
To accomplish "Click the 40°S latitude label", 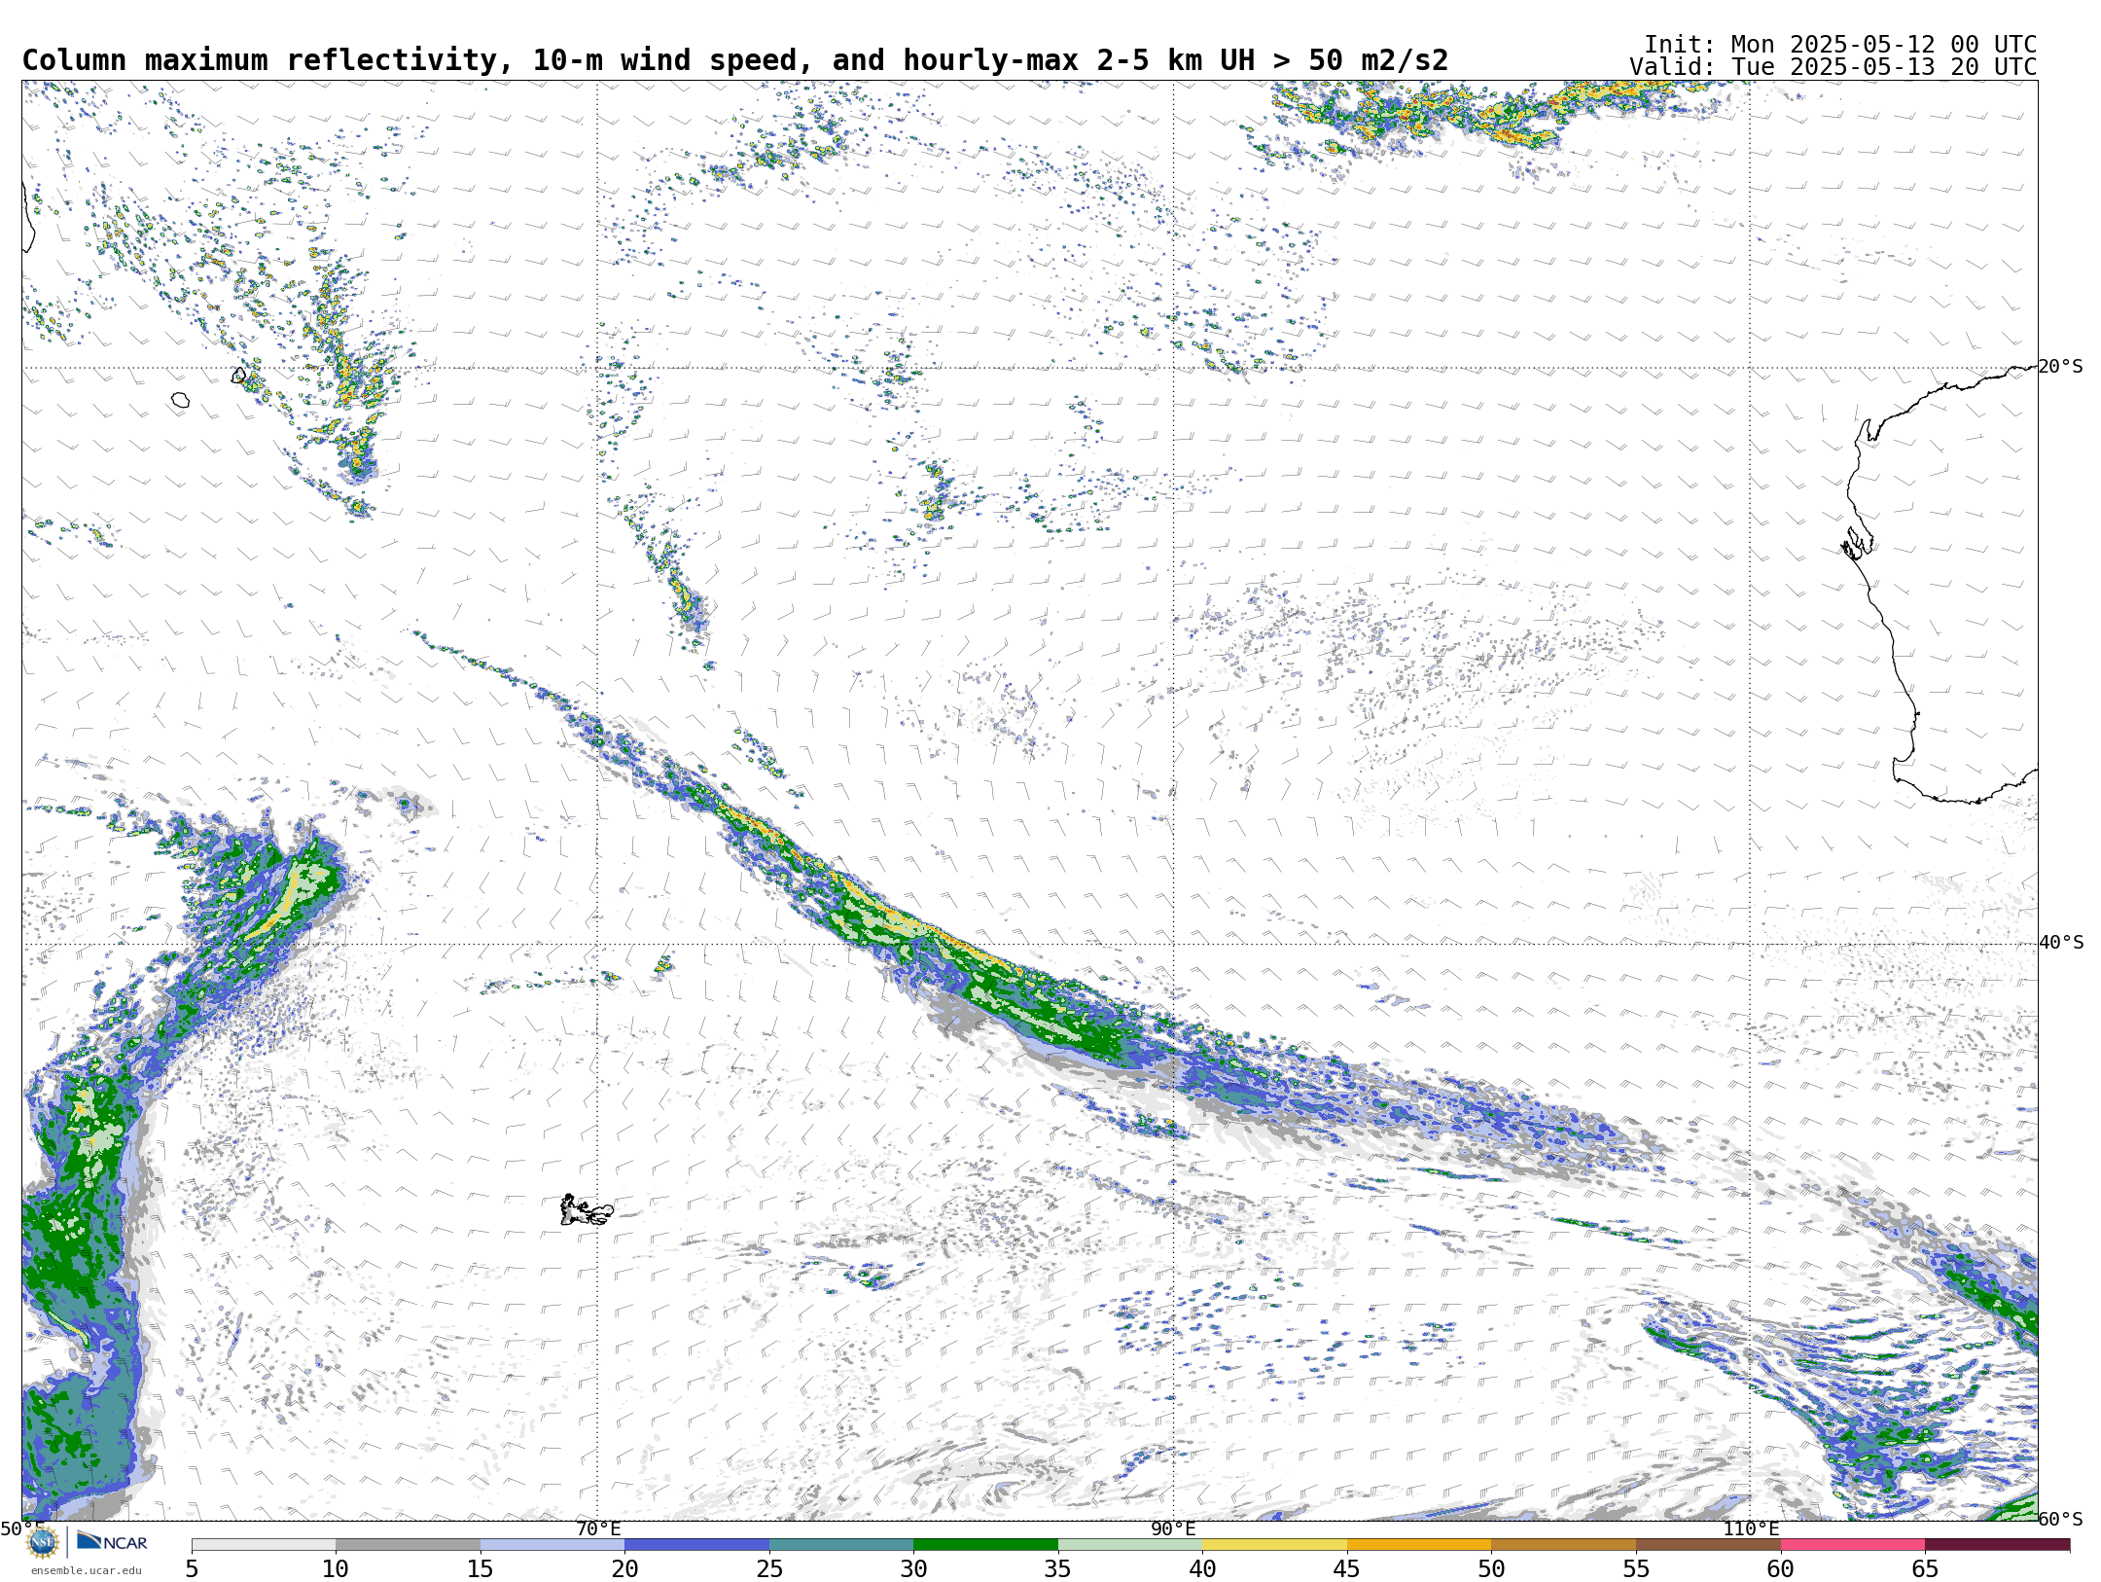I will 2061,943.
